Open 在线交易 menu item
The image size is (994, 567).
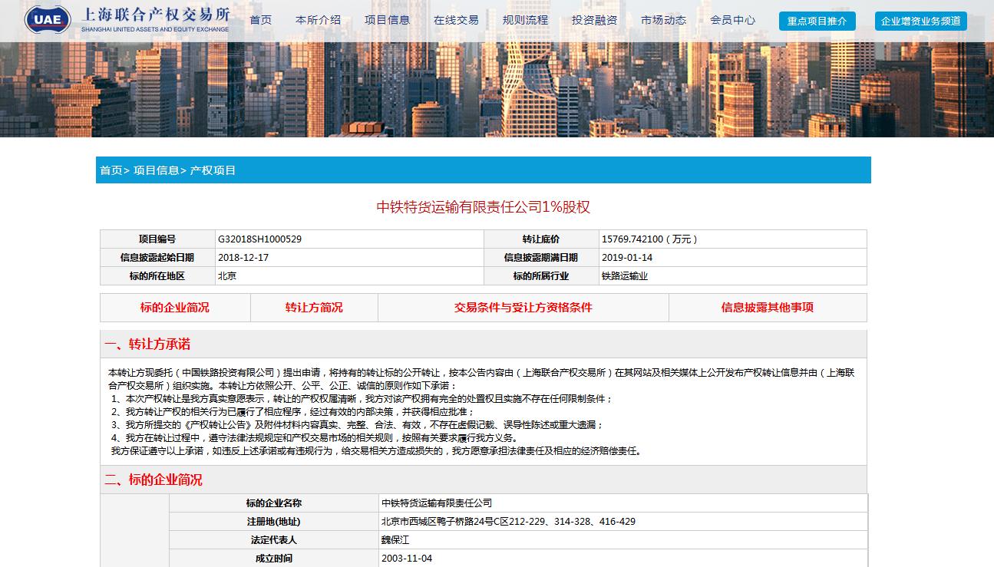pyautogui.click(x=457, y=21)
